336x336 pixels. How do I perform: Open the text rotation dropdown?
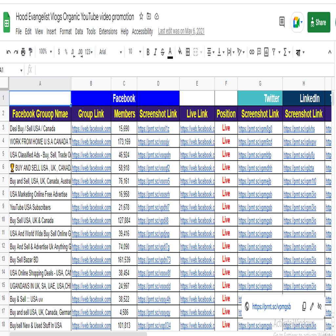click(241, 52)
